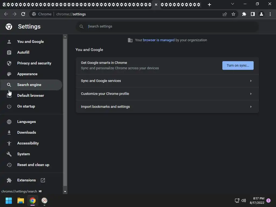Image resolution: width=276 pixels, height=207 pixels.
Task: Click the Reset and clean up icon
Action: [9, 165]
